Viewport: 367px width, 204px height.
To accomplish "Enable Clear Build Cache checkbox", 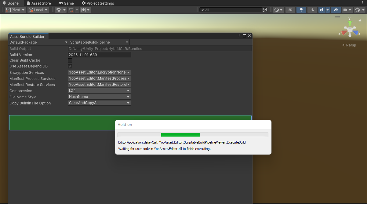I will (70, 60).
